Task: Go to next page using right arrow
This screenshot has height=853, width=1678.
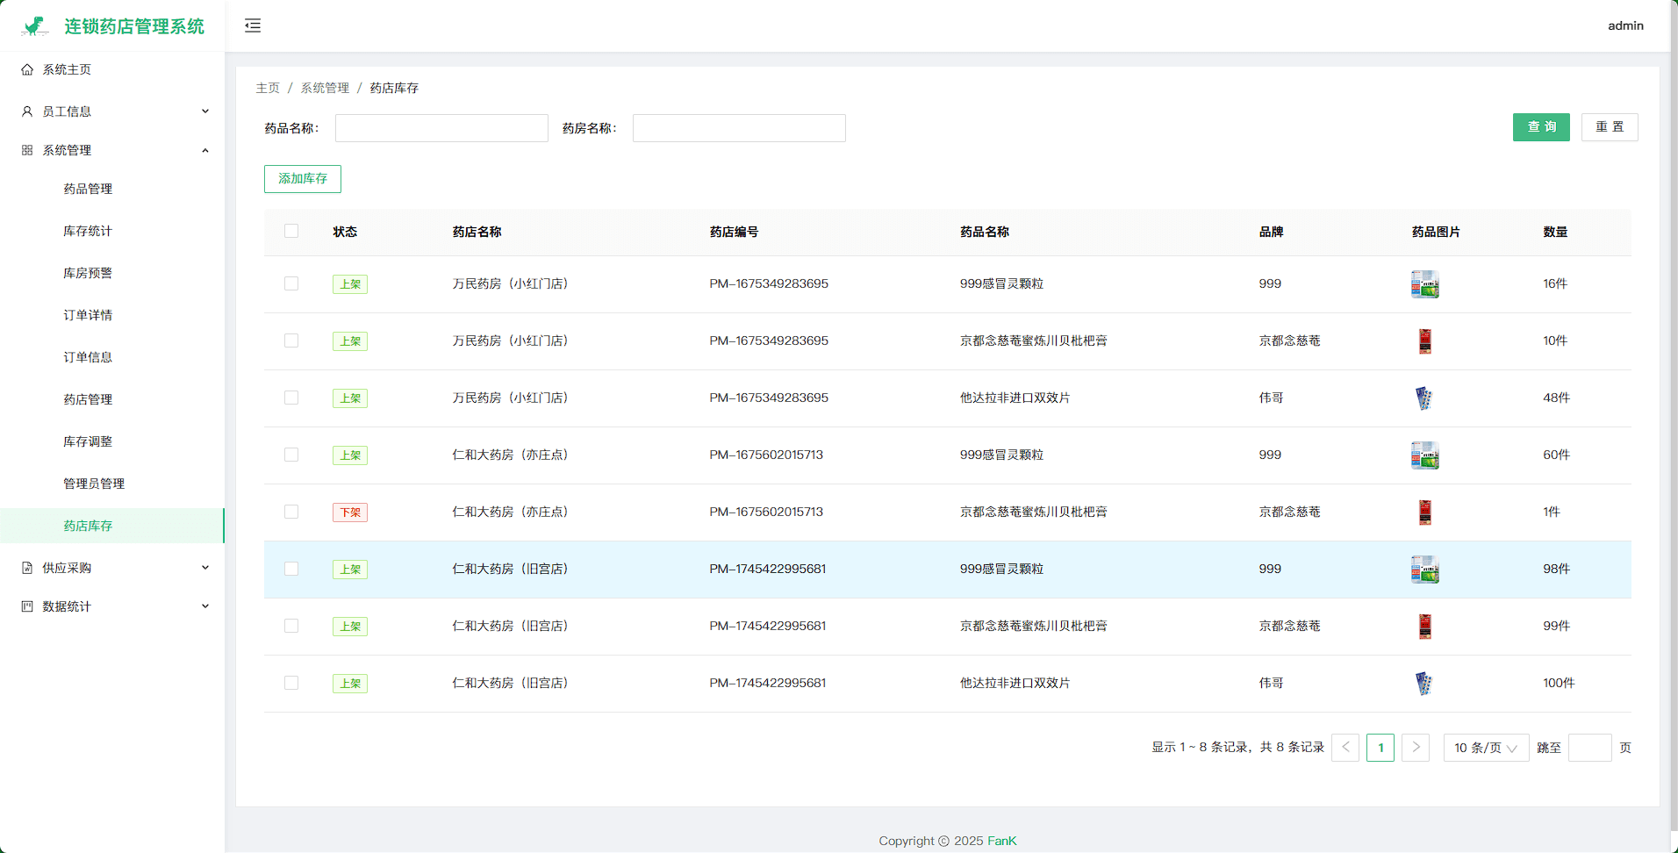Action: click(1415, 748)
